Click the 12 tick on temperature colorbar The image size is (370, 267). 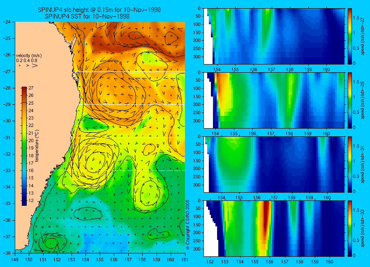coord(31,200)
